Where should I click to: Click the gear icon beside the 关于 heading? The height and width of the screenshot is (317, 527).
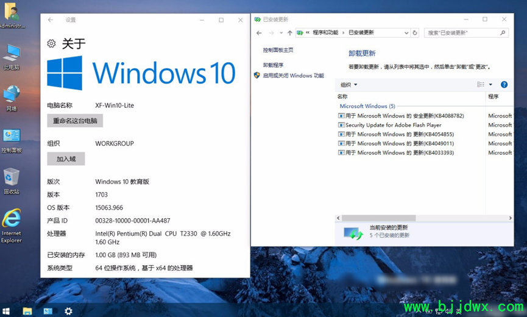click(51, 43)
